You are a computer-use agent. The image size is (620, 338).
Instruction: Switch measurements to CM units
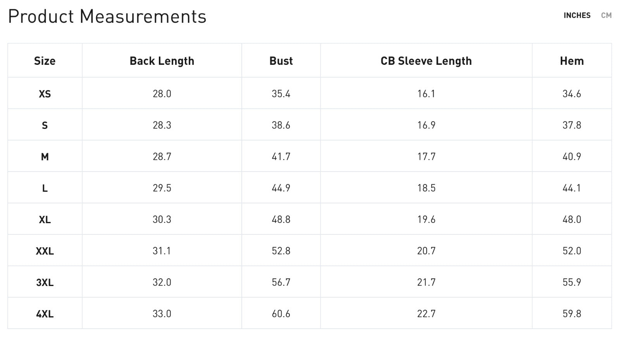(606, 16)
